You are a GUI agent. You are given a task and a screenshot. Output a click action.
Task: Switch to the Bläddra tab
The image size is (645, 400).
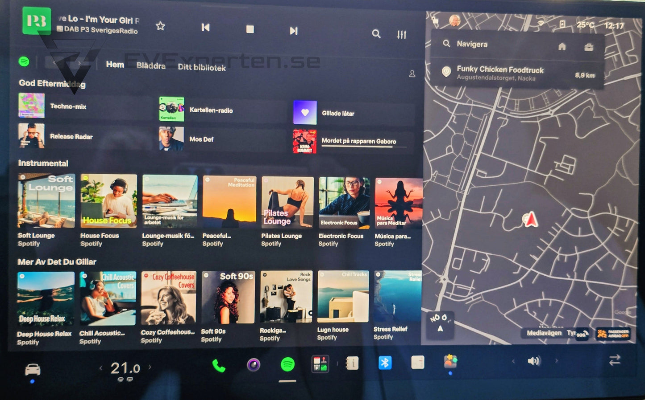point(151,66)
